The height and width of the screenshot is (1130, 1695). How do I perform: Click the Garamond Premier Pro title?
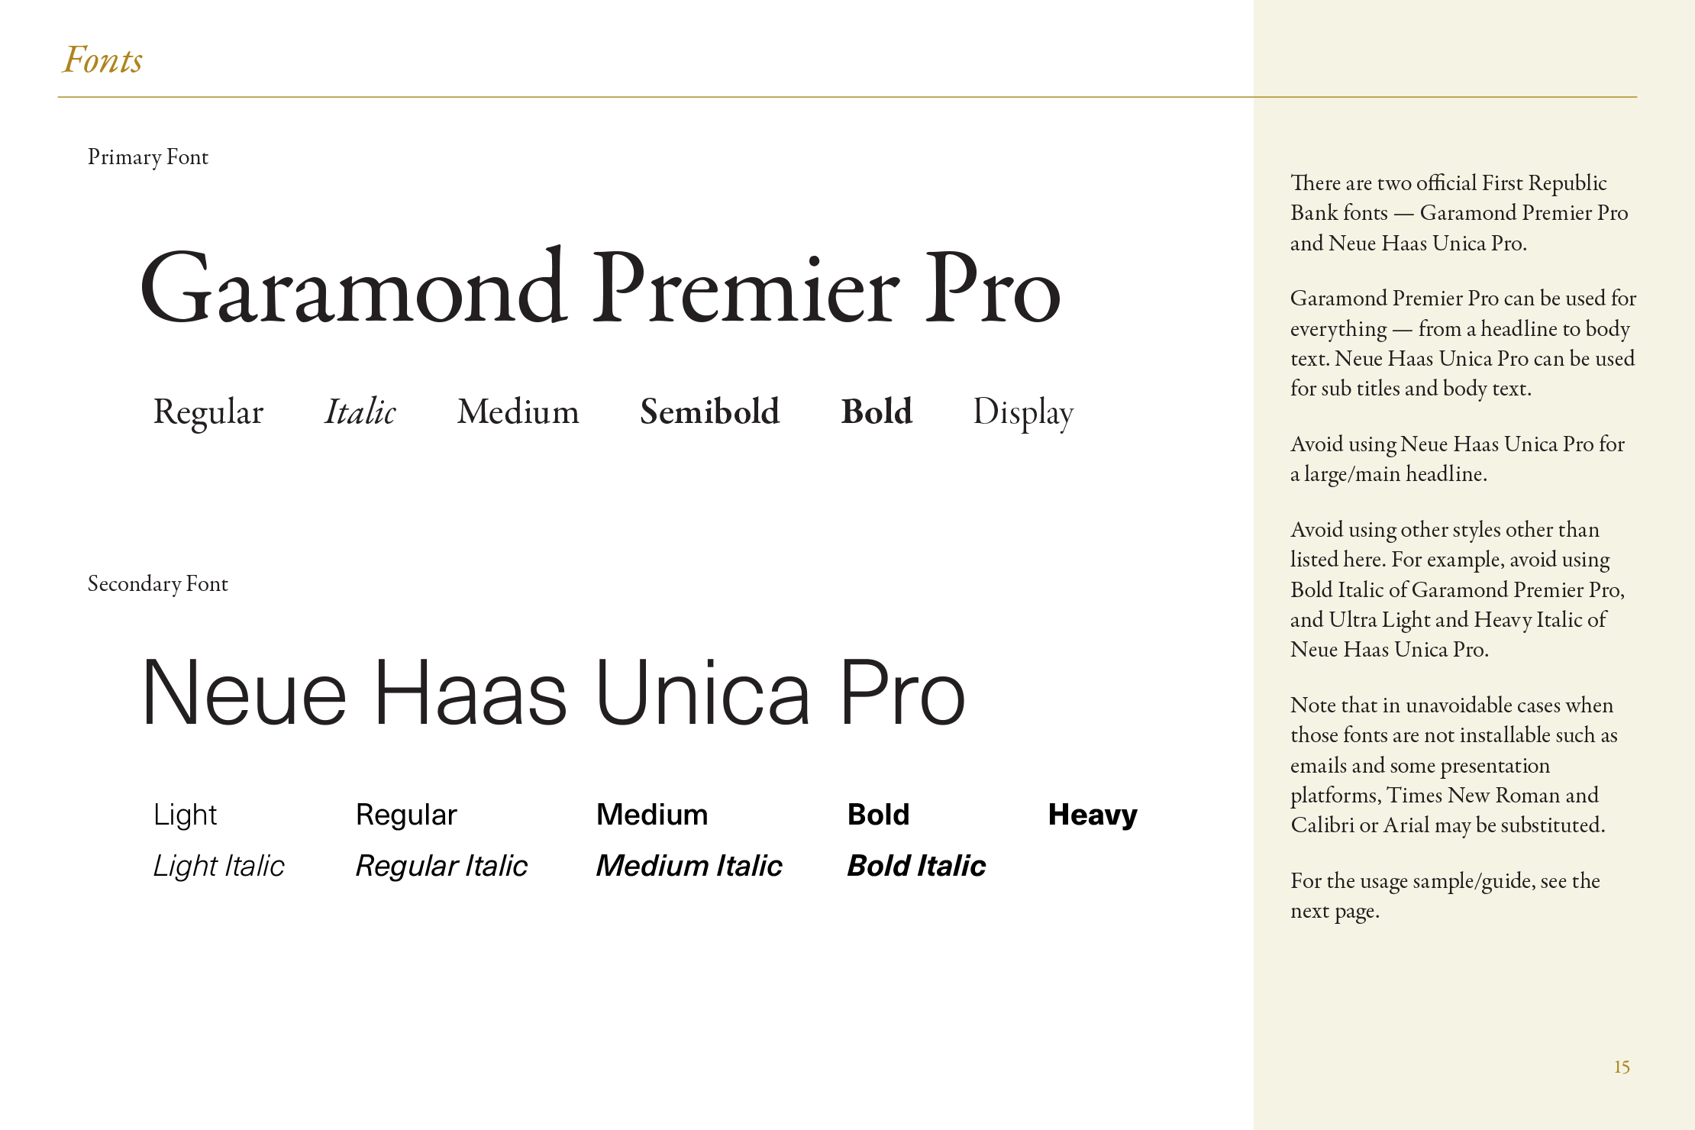tap(600, 288)
